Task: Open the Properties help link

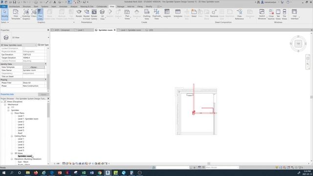Action: (x=7, y=94)
